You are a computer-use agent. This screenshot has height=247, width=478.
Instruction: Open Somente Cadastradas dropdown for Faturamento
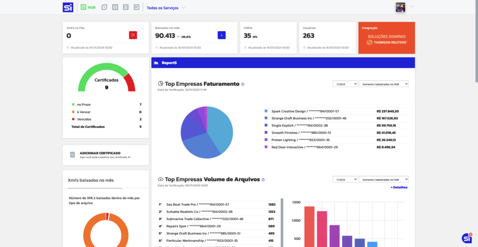[x=384, y=84]
